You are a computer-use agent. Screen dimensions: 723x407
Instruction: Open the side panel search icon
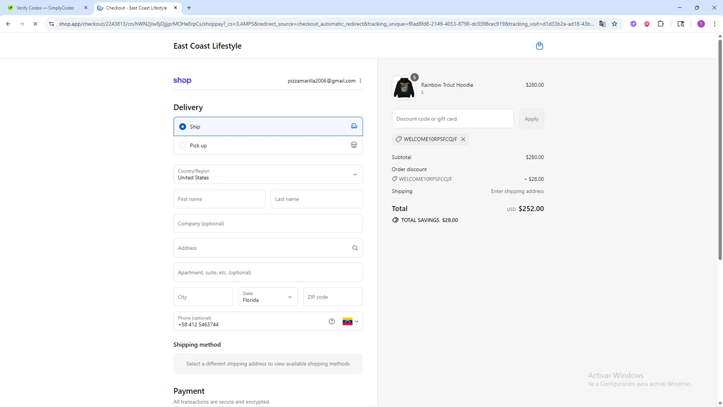pyautogui.click(x=681, y=24)
